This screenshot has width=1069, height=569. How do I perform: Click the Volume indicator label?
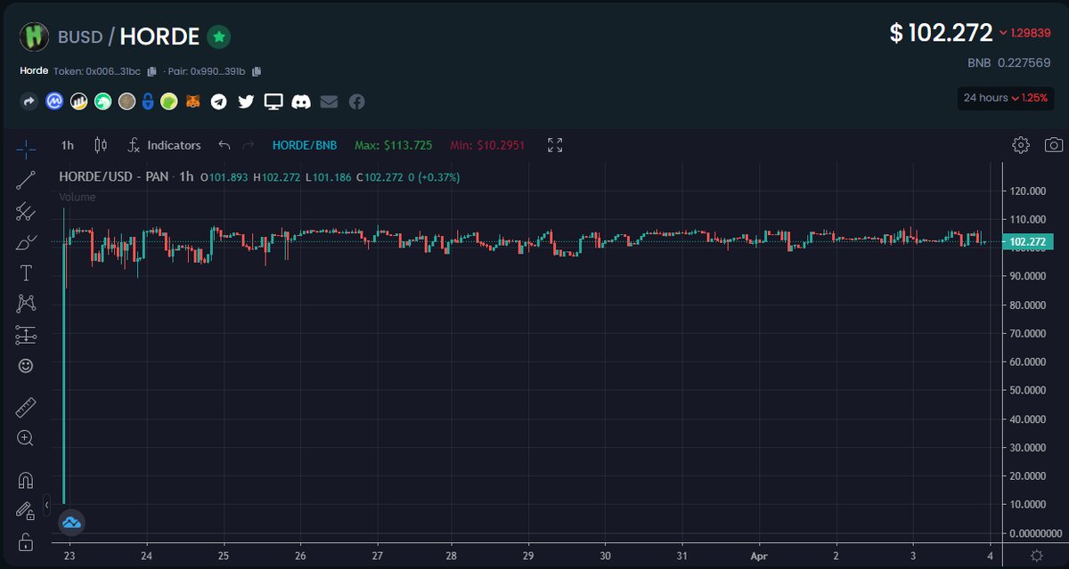[78, 197]
